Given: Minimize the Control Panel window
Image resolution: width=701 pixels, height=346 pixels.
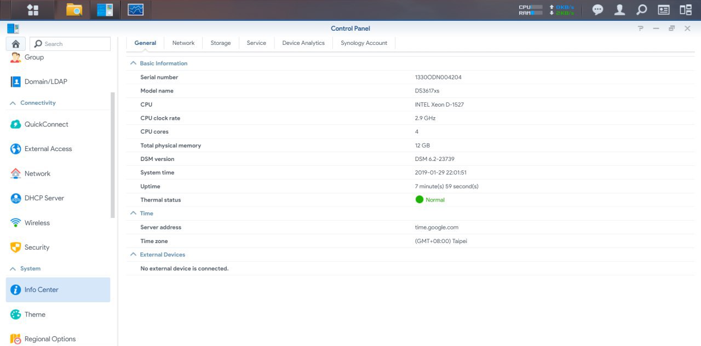Looking at the screenshot, I should pyautogui.click(x=656, y=28).
